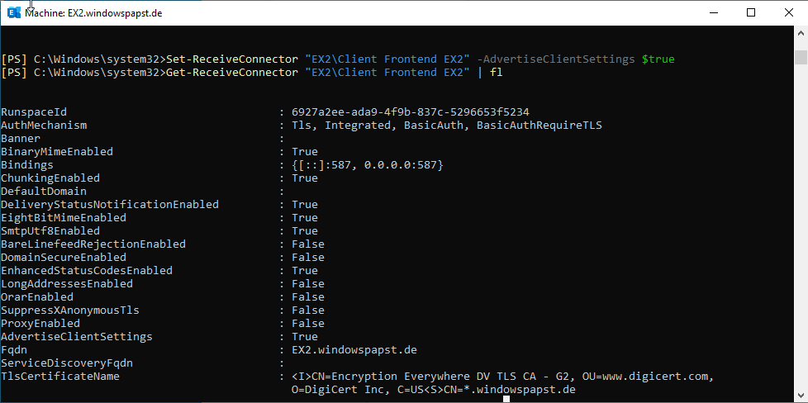This screenshot has height=403, width=808.
Task: Click the AuthMechanism property name
Action: [x=44, y=126]
